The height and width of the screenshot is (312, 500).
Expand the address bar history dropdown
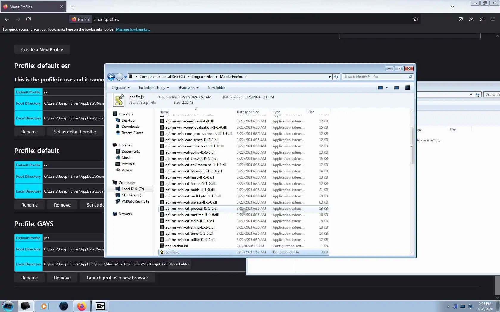click(329, 77)
